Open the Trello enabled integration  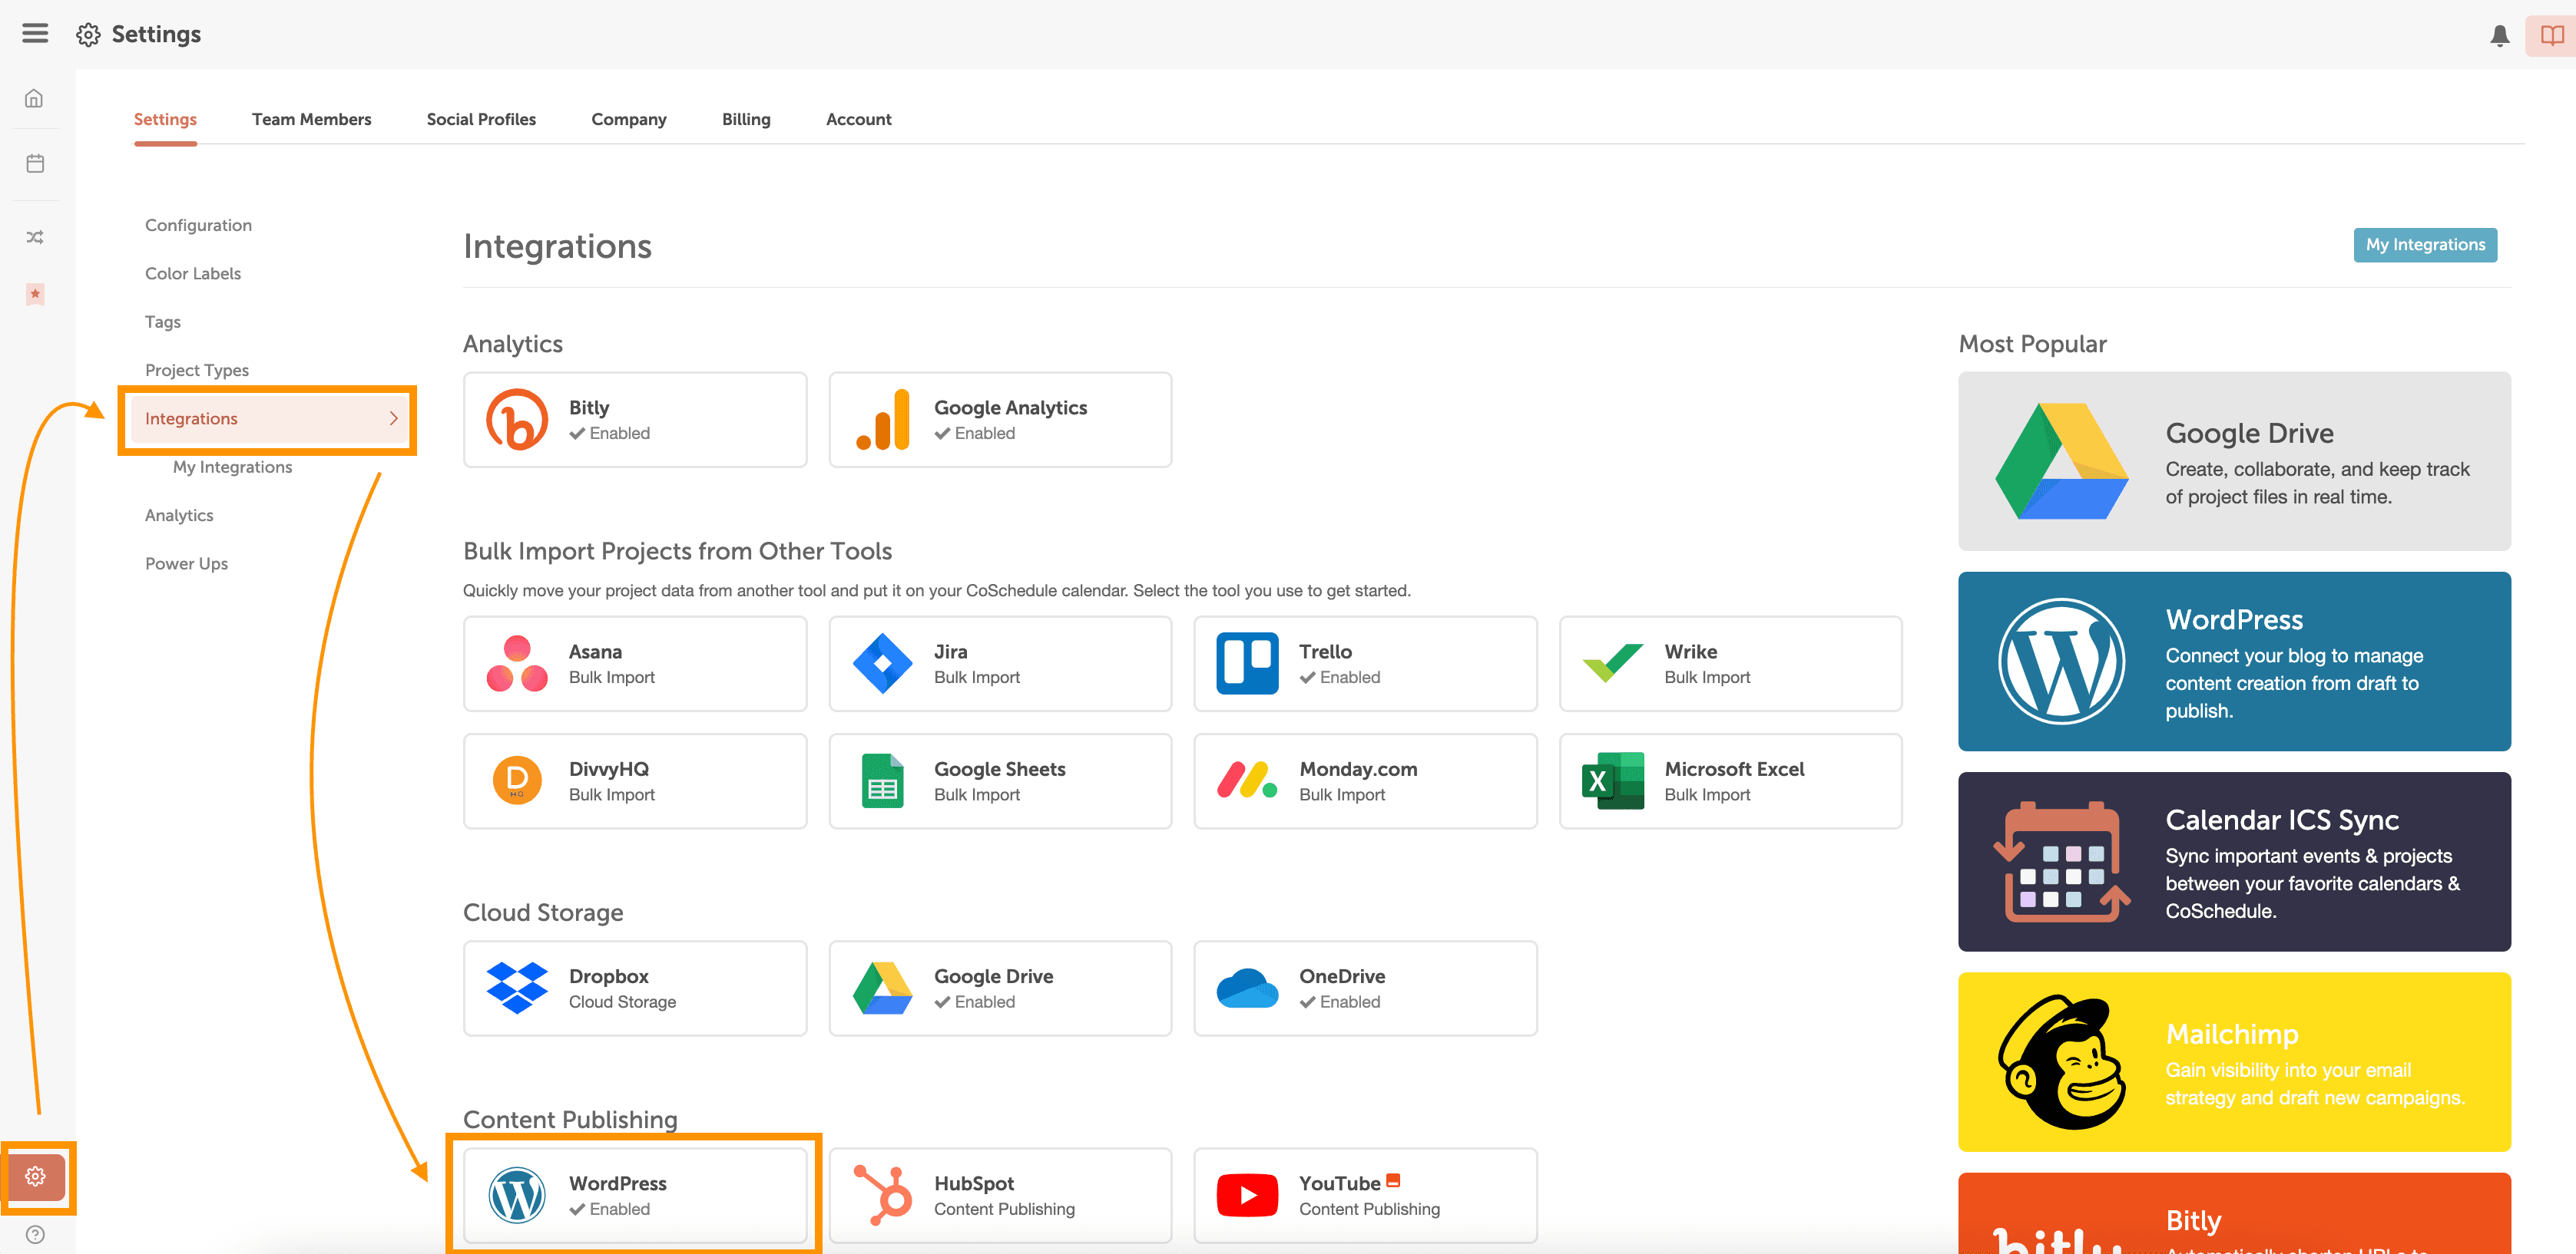(x=1364, y=664)
